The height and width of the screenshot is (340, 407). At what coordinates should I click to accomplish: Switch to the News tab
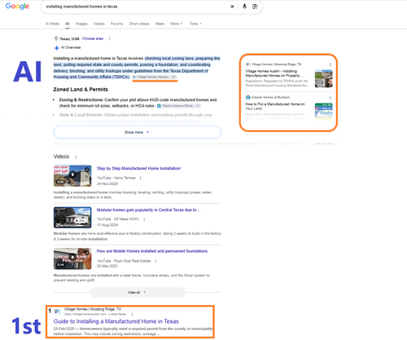(160, 24)
